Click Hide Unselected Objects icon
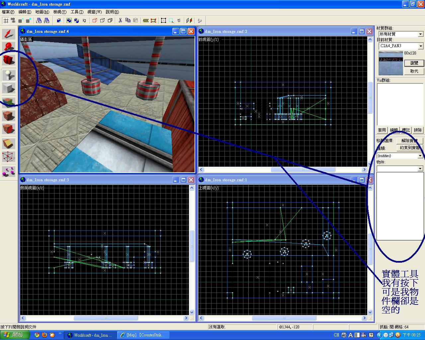 102,21
